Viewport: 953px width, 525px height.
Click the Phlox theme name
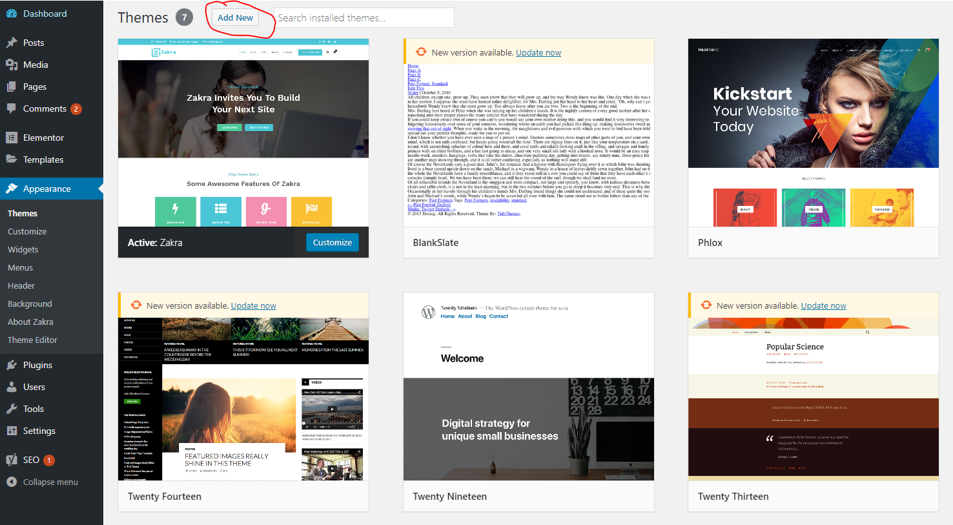click(710, 242)
